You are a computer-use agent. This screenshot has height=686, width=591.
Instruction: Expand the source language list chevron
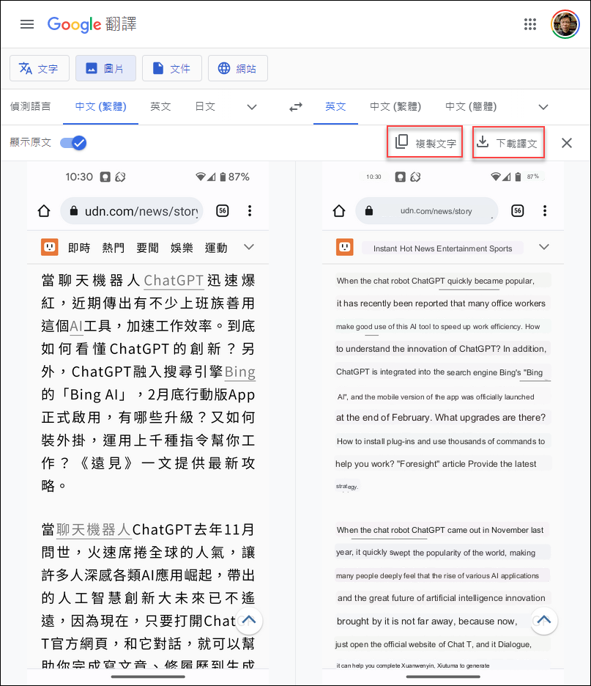point(252,107)
